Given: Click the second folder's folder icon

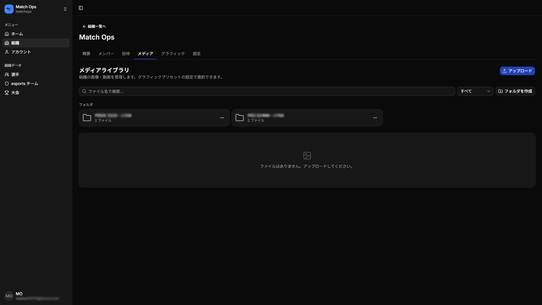Looking at the screenshot, I should pyautogui.click(x=240, y=118).
